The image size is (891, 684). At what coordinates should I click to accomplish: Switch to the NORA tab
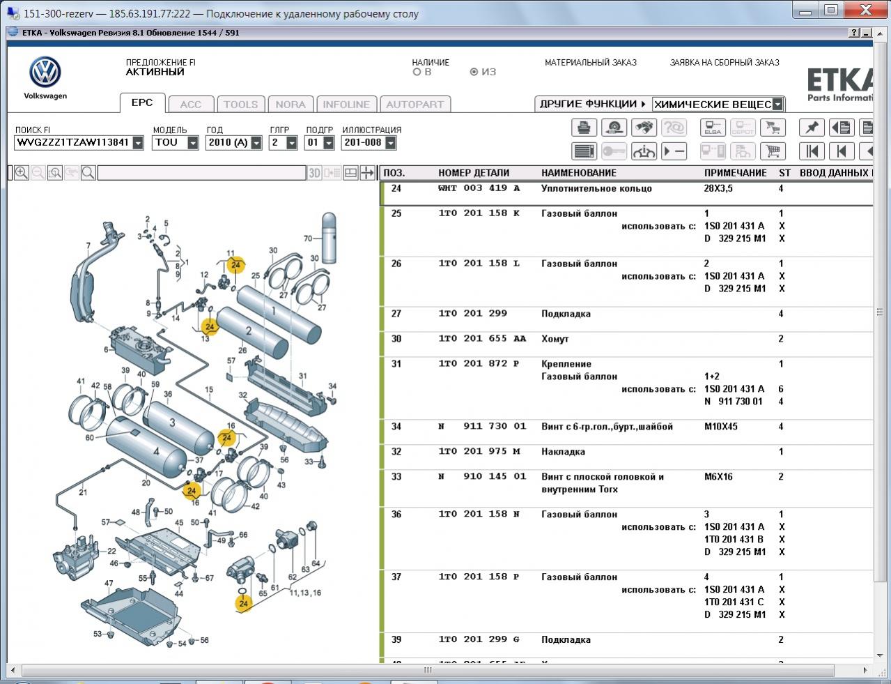coord(290,105)
